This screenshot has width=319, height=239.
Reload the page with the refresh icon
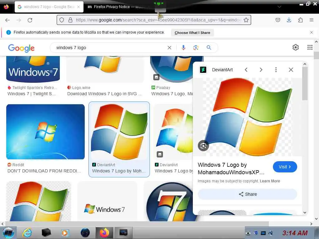30,20
